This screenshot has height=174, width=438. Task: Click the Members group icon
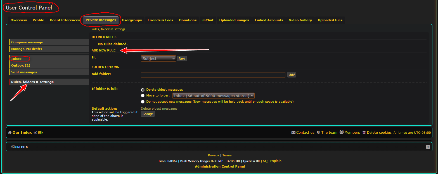tap(342, 133)
